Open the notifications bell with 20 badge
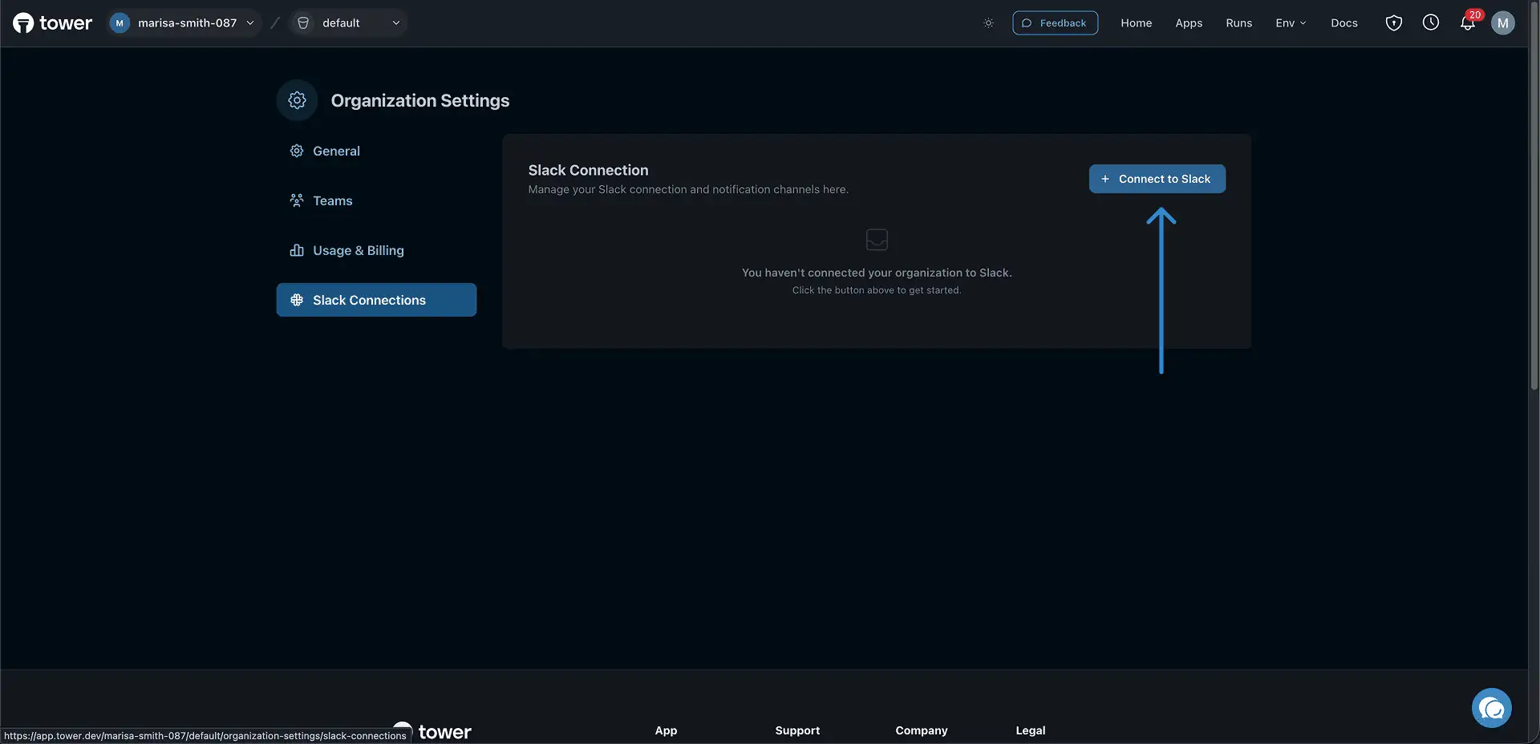 (1468, 23)
